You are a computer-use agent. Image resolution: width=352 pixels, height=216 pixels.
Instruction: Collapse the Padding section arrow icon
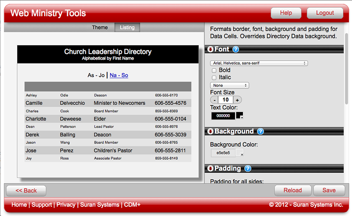(x=210, y=169)
